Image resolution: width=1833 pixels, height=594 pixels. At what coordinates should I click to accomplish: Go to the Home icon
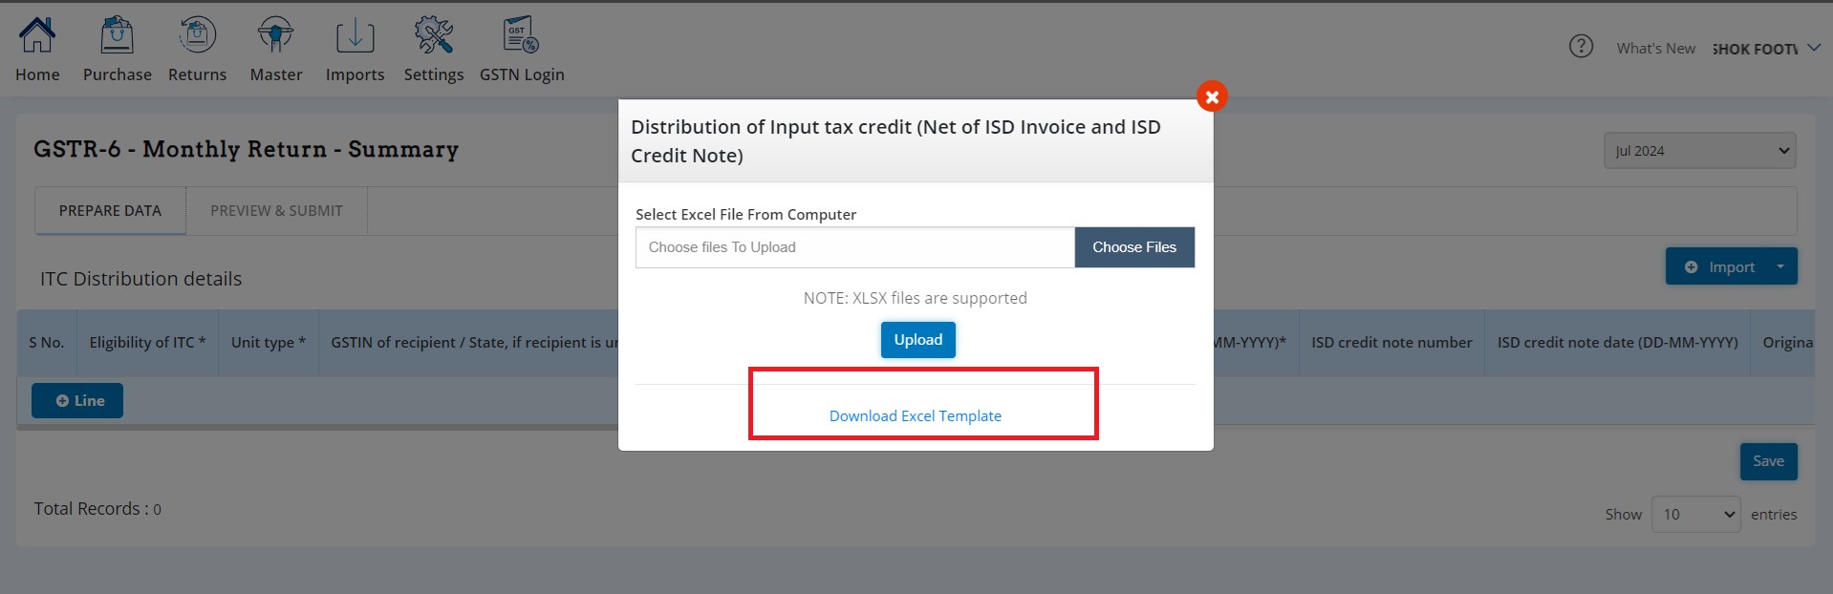pyautogui.click(x=37, y=35)
